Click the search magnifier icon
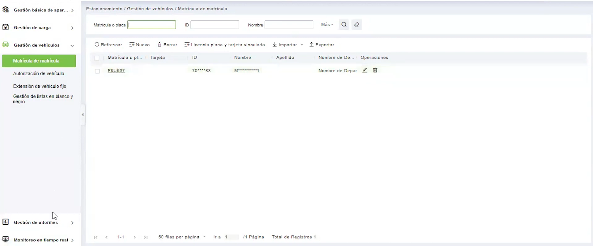 tap(344, 25)
